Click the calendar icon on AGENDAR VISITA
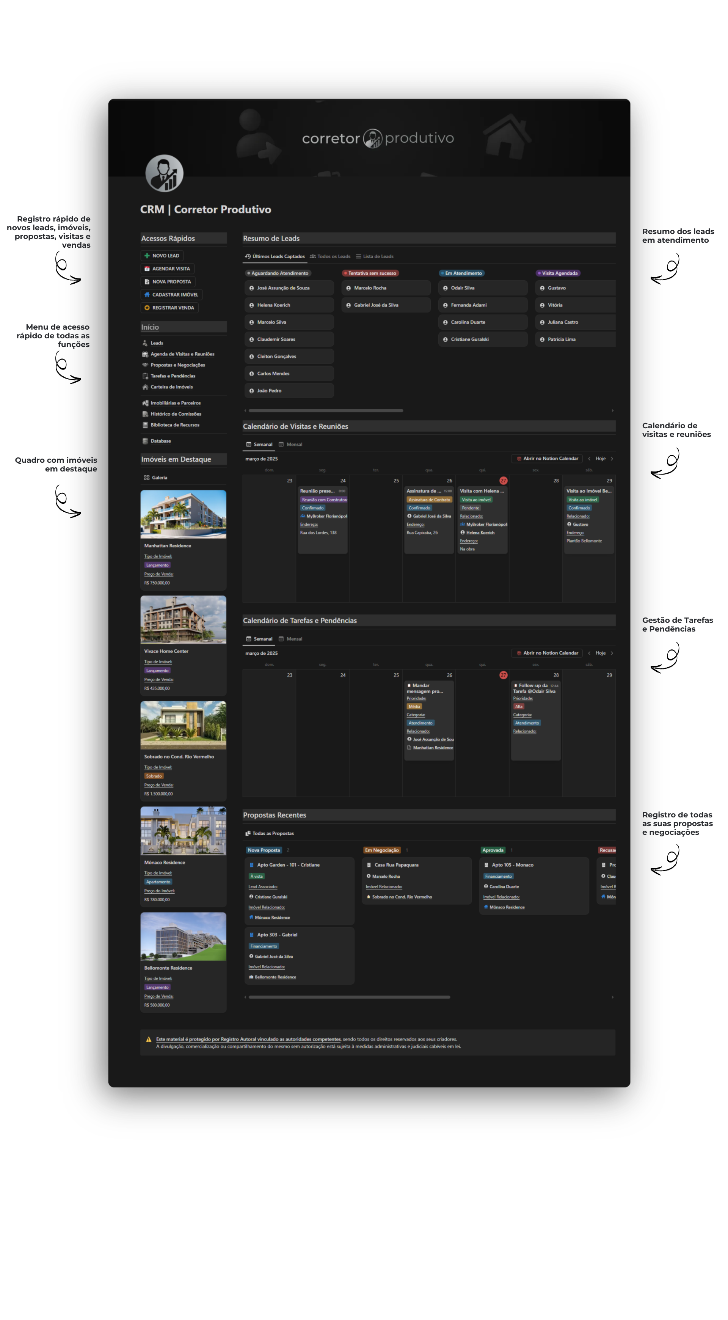 coord(147,269)
